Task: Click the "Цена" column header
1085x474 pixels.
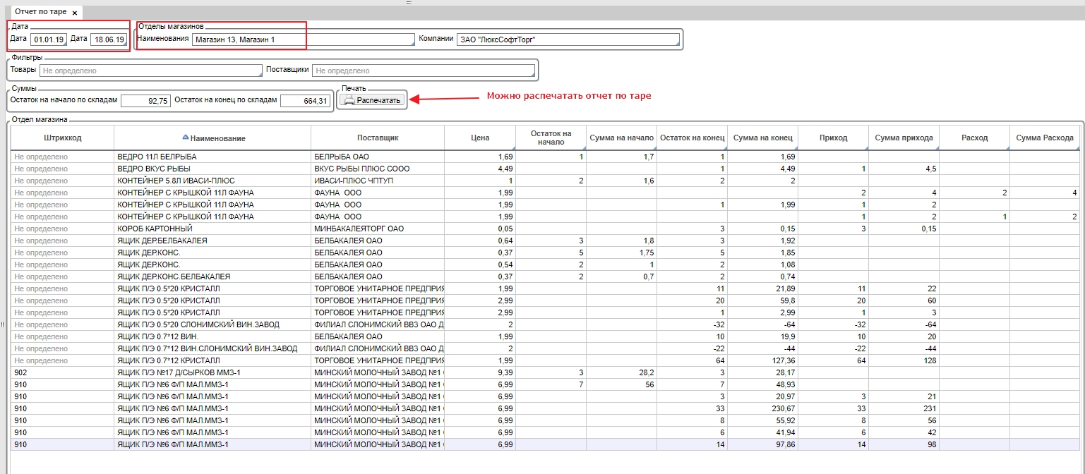Action: (x=480, y=138)
